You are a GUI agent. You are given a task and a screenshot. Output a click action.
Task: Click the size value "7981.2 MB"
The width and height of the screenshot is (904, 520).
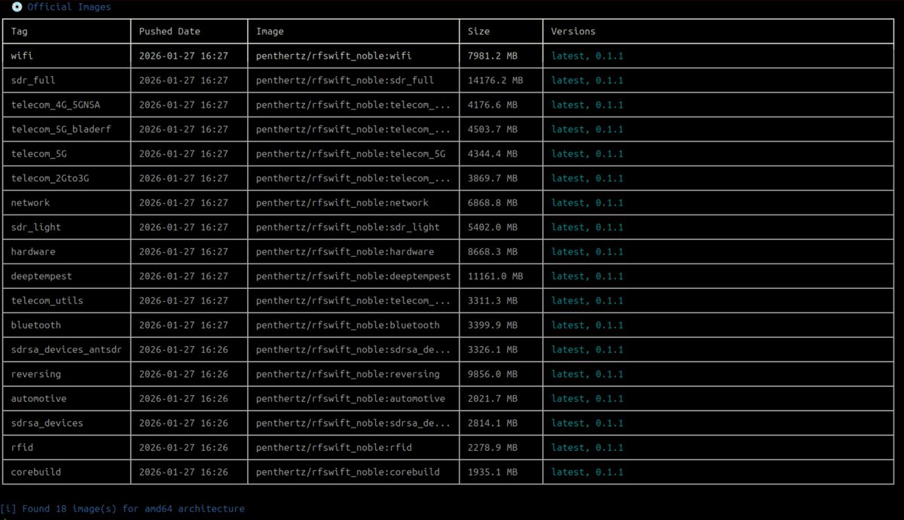coord(492,56)
